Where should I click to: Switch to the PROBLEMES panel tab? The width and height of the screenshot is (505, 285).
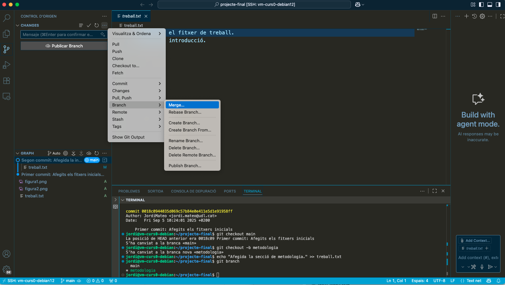point(129,191)
